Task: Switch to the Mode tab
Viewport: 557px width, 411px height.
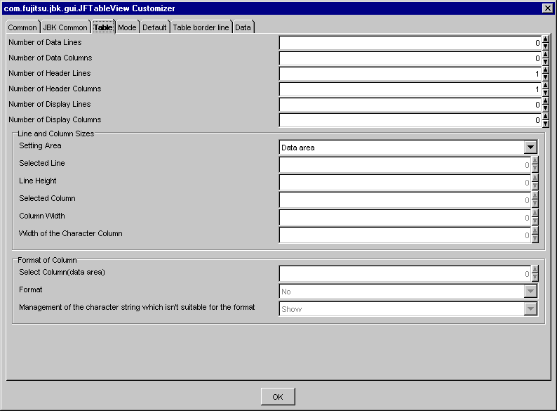Action: 127,27
